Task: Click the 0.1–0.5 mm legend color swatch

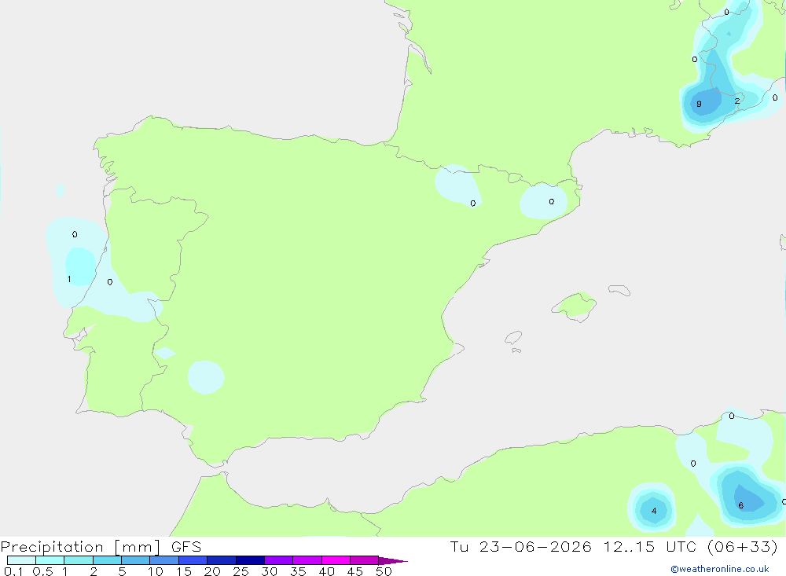Action: click(21, 560)
